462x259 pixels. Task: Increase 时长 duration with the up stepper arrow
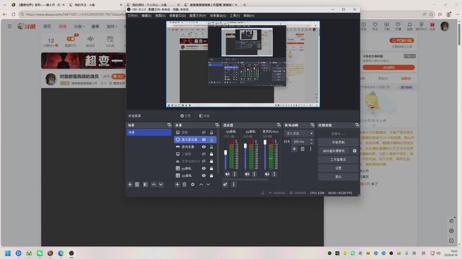coord(311,140)
